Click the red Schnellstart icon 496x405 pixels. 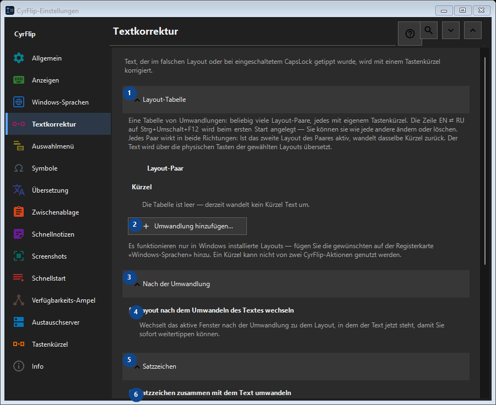click(x=19, y=278)
